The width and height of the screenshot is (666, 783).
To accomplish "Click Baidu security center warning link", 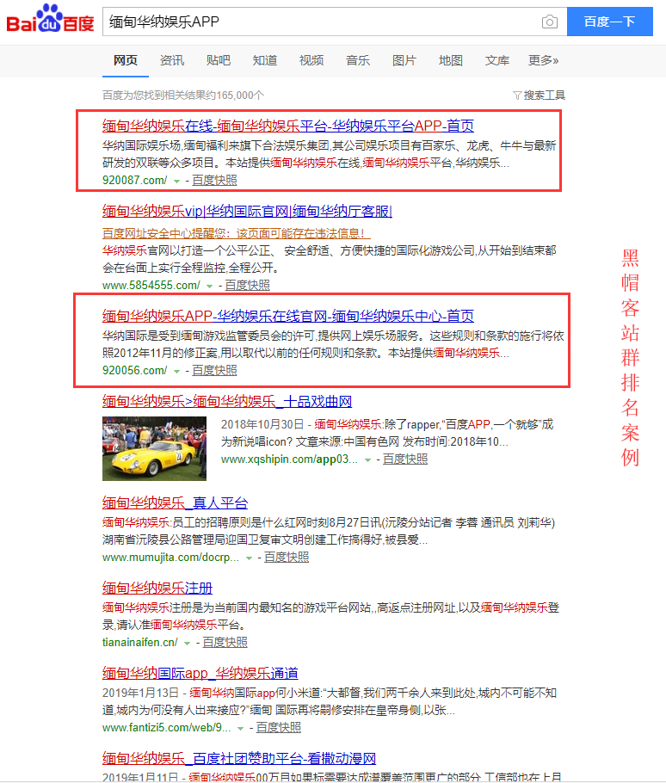I will (x=236, y=233).
